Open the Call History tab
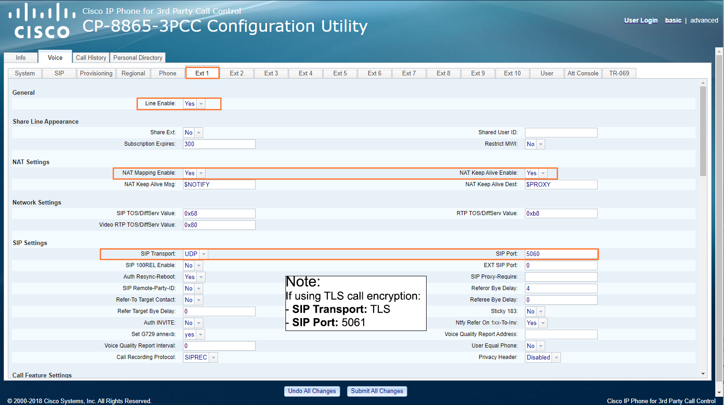Viewport: 724px width, 405px height. (x=91, y=57)
